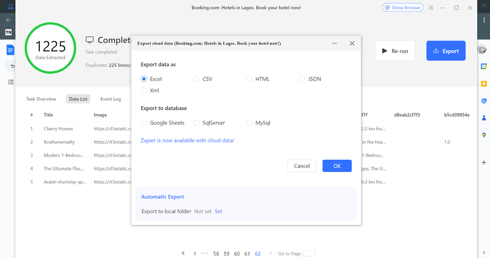Image resolution: width=490 pixels, height=258 pixels.
Task: Open the Tasks checkmark icon
Action: tap(484, 101)
